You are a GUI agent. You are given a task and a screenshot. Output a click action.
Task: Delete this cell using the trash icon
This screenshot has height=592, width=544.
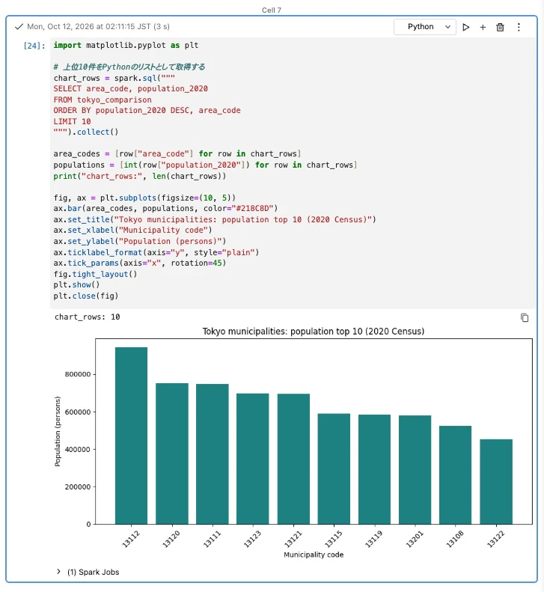tap(500, 27)
